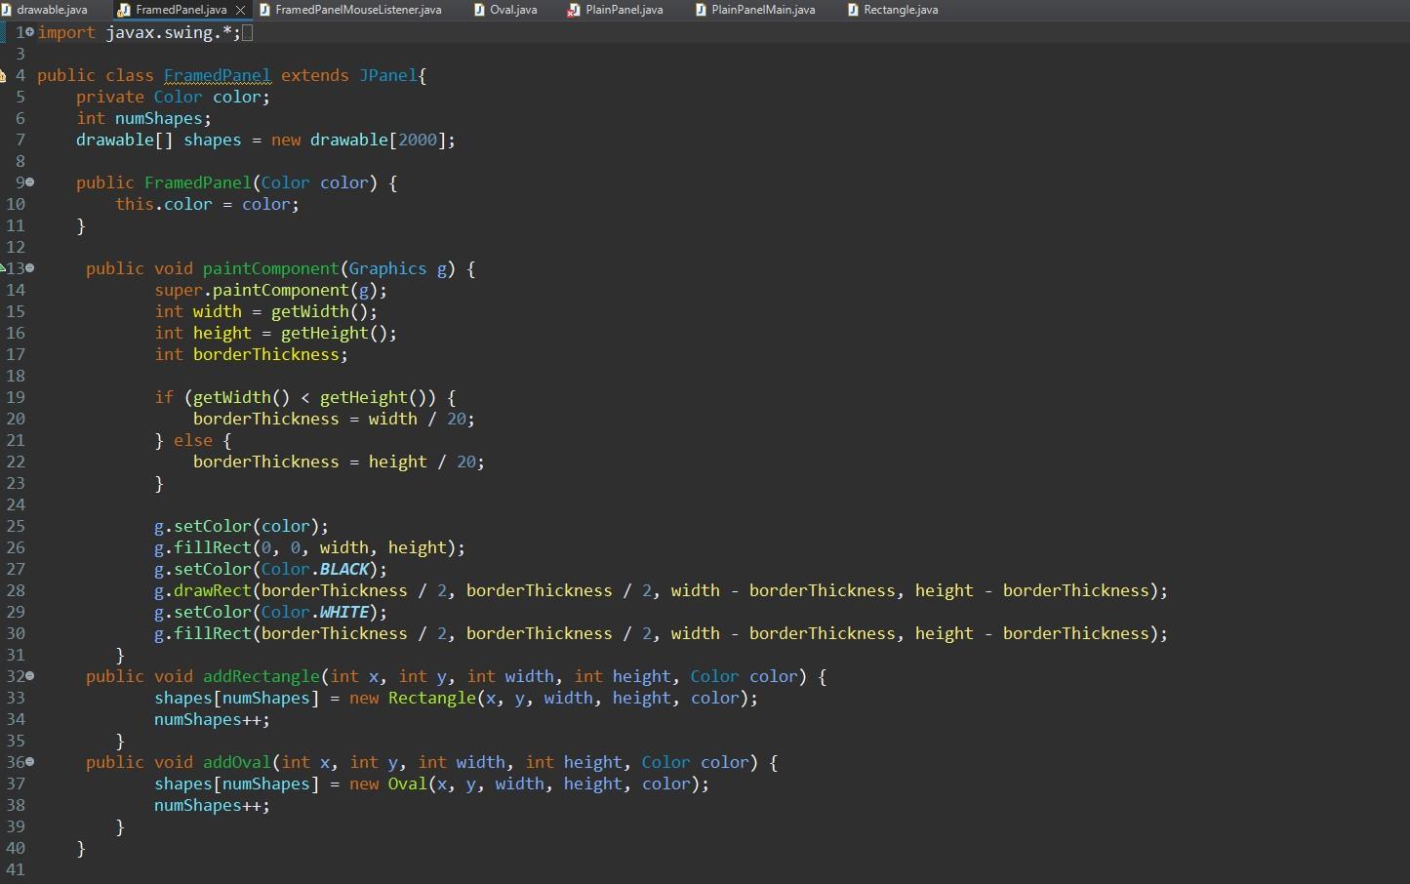Click the Graphics parameter type on line 13
Viewport: 1410px width, 884px height.
tap(387, 268)
